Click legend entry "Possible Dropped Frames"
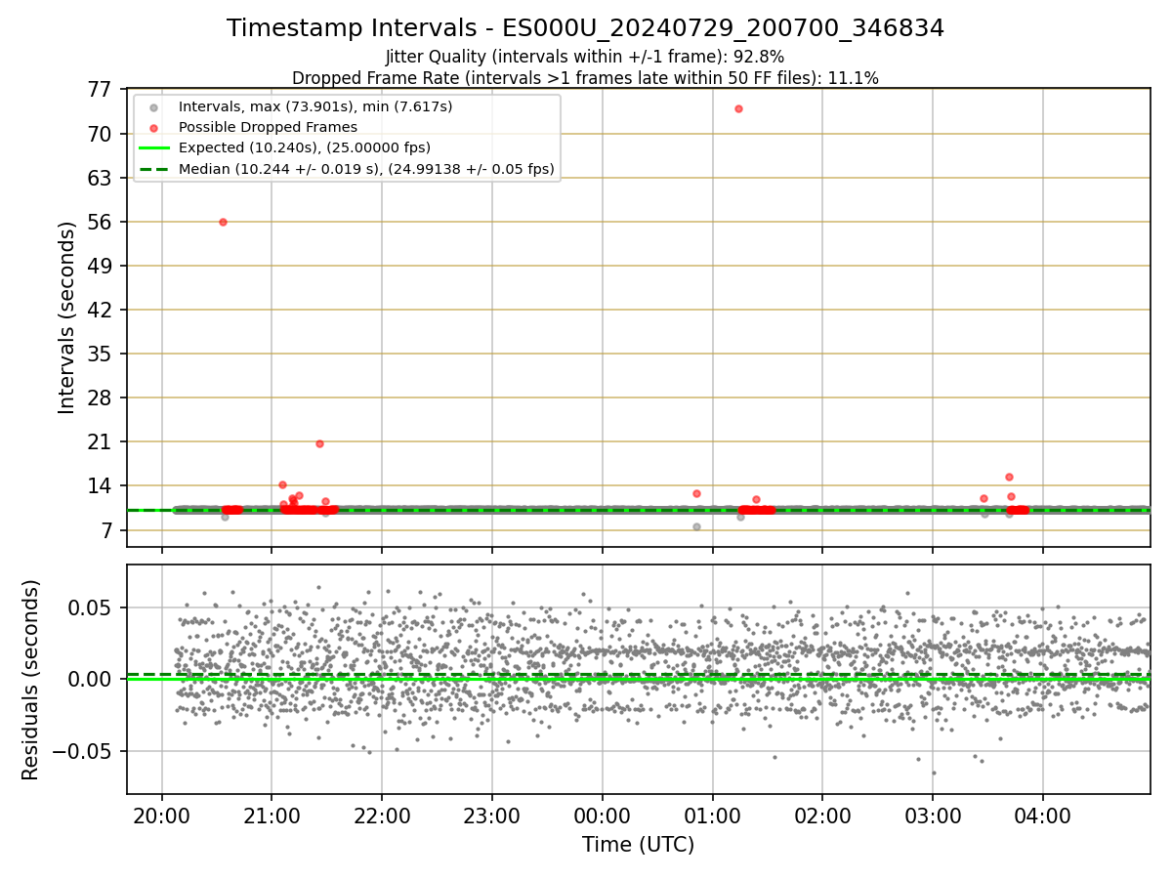Screen dimensions: 1172x879 click(x=268, y=127)
